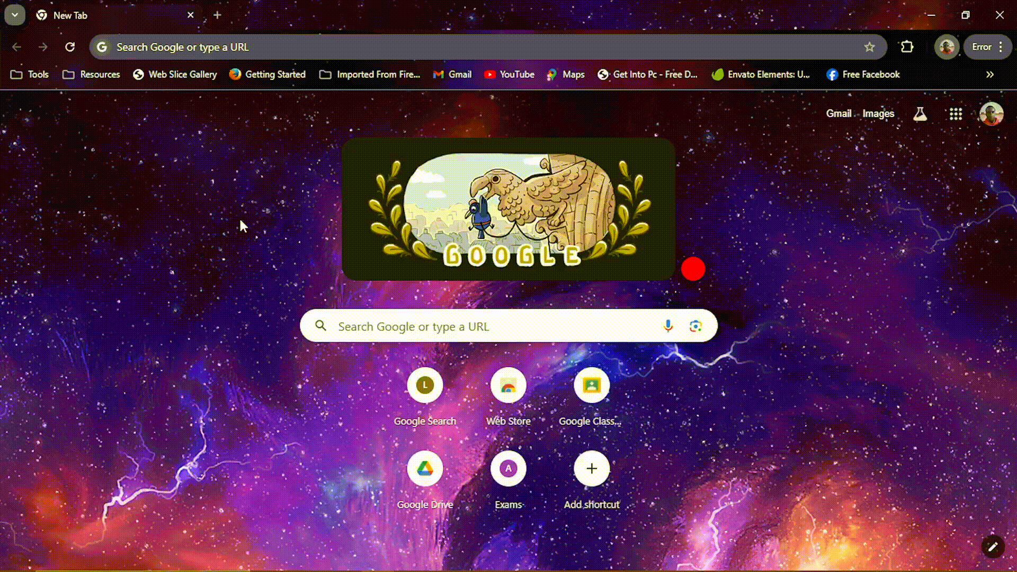Open the Google apps grid

pyautogui.click(x=956, y=114)
